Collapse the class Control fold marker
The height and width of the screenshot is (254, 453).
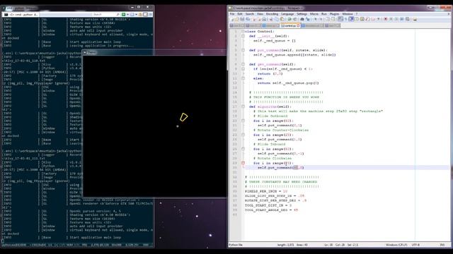pos(243,31)
